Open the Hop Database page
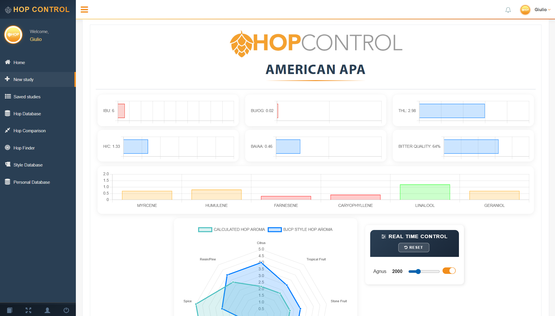The height and width of the screenshot is (316, 555). pos(38,114)
